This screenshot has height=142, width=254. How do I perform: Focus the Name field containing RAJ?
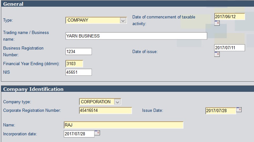[124, 125]
